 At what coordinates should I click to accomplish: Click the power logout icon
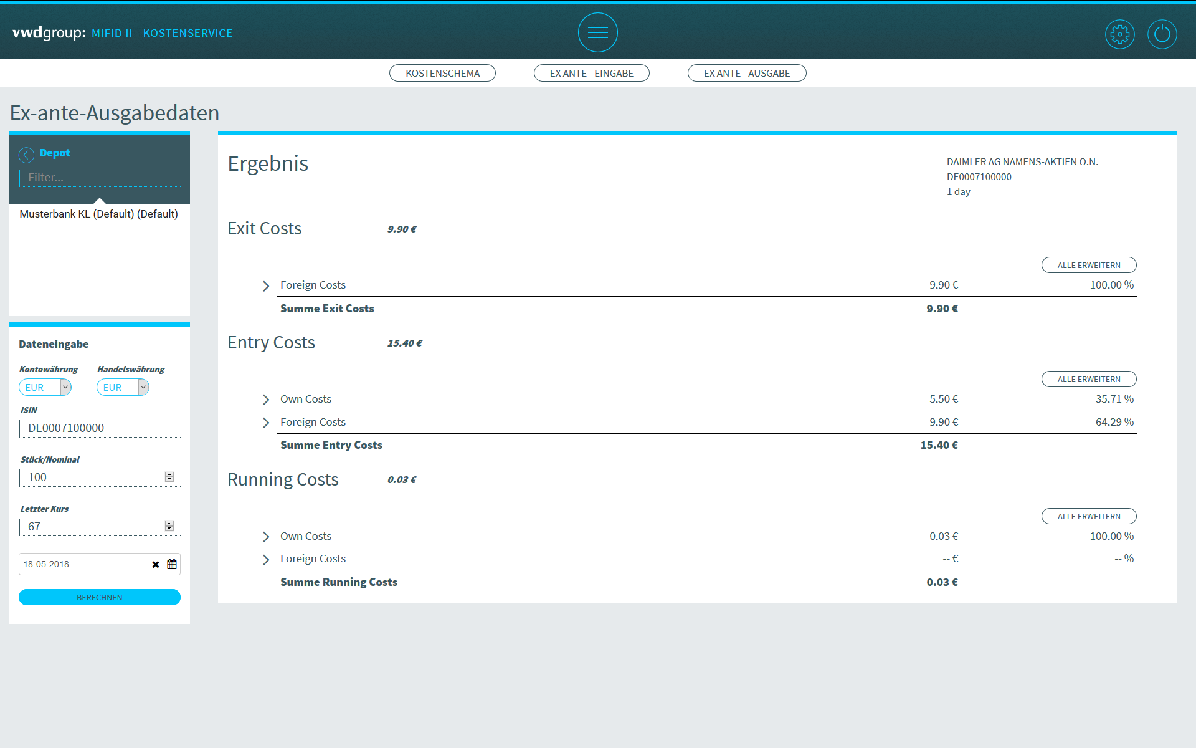pyautogui.click(x=1162, y=34)
